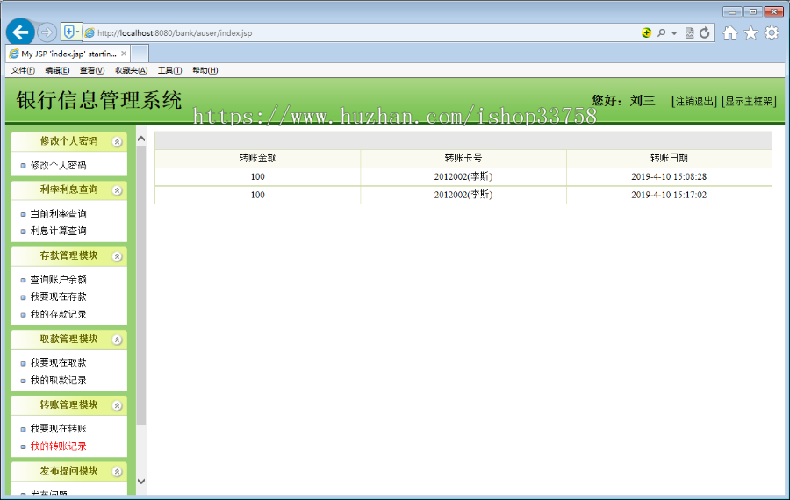This screenshot has height=500, width=790.
Task: Open the 修改个人密码 sidebar link
Action: pyautogui.click(x=59, y=165)
